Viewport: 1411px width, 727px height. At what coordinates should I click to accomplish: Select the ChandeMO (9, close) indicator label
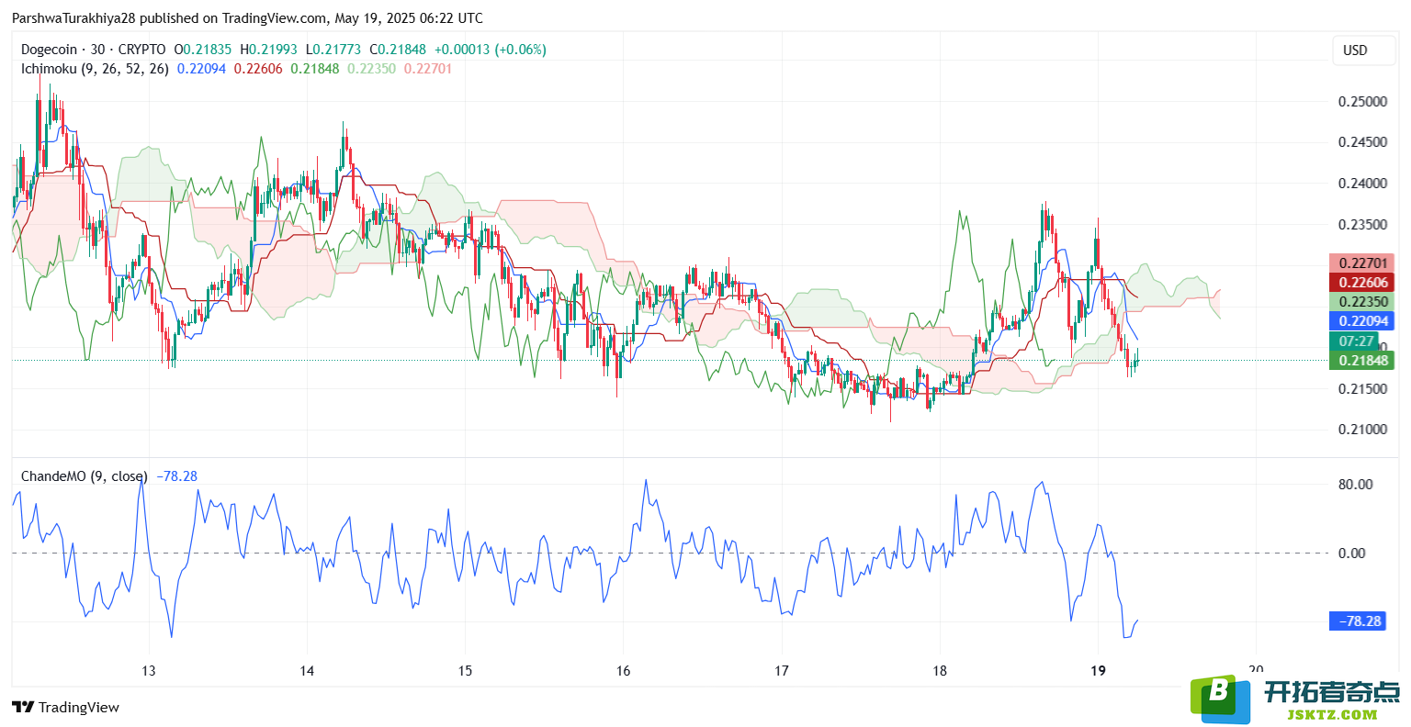pos(84,476)
